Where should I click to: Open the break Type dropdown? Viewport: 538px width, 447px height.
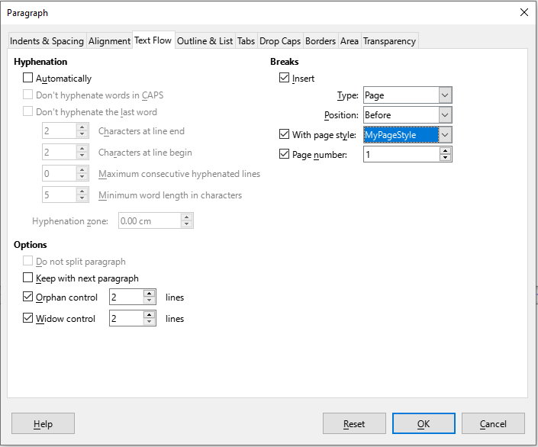(446, 95)
